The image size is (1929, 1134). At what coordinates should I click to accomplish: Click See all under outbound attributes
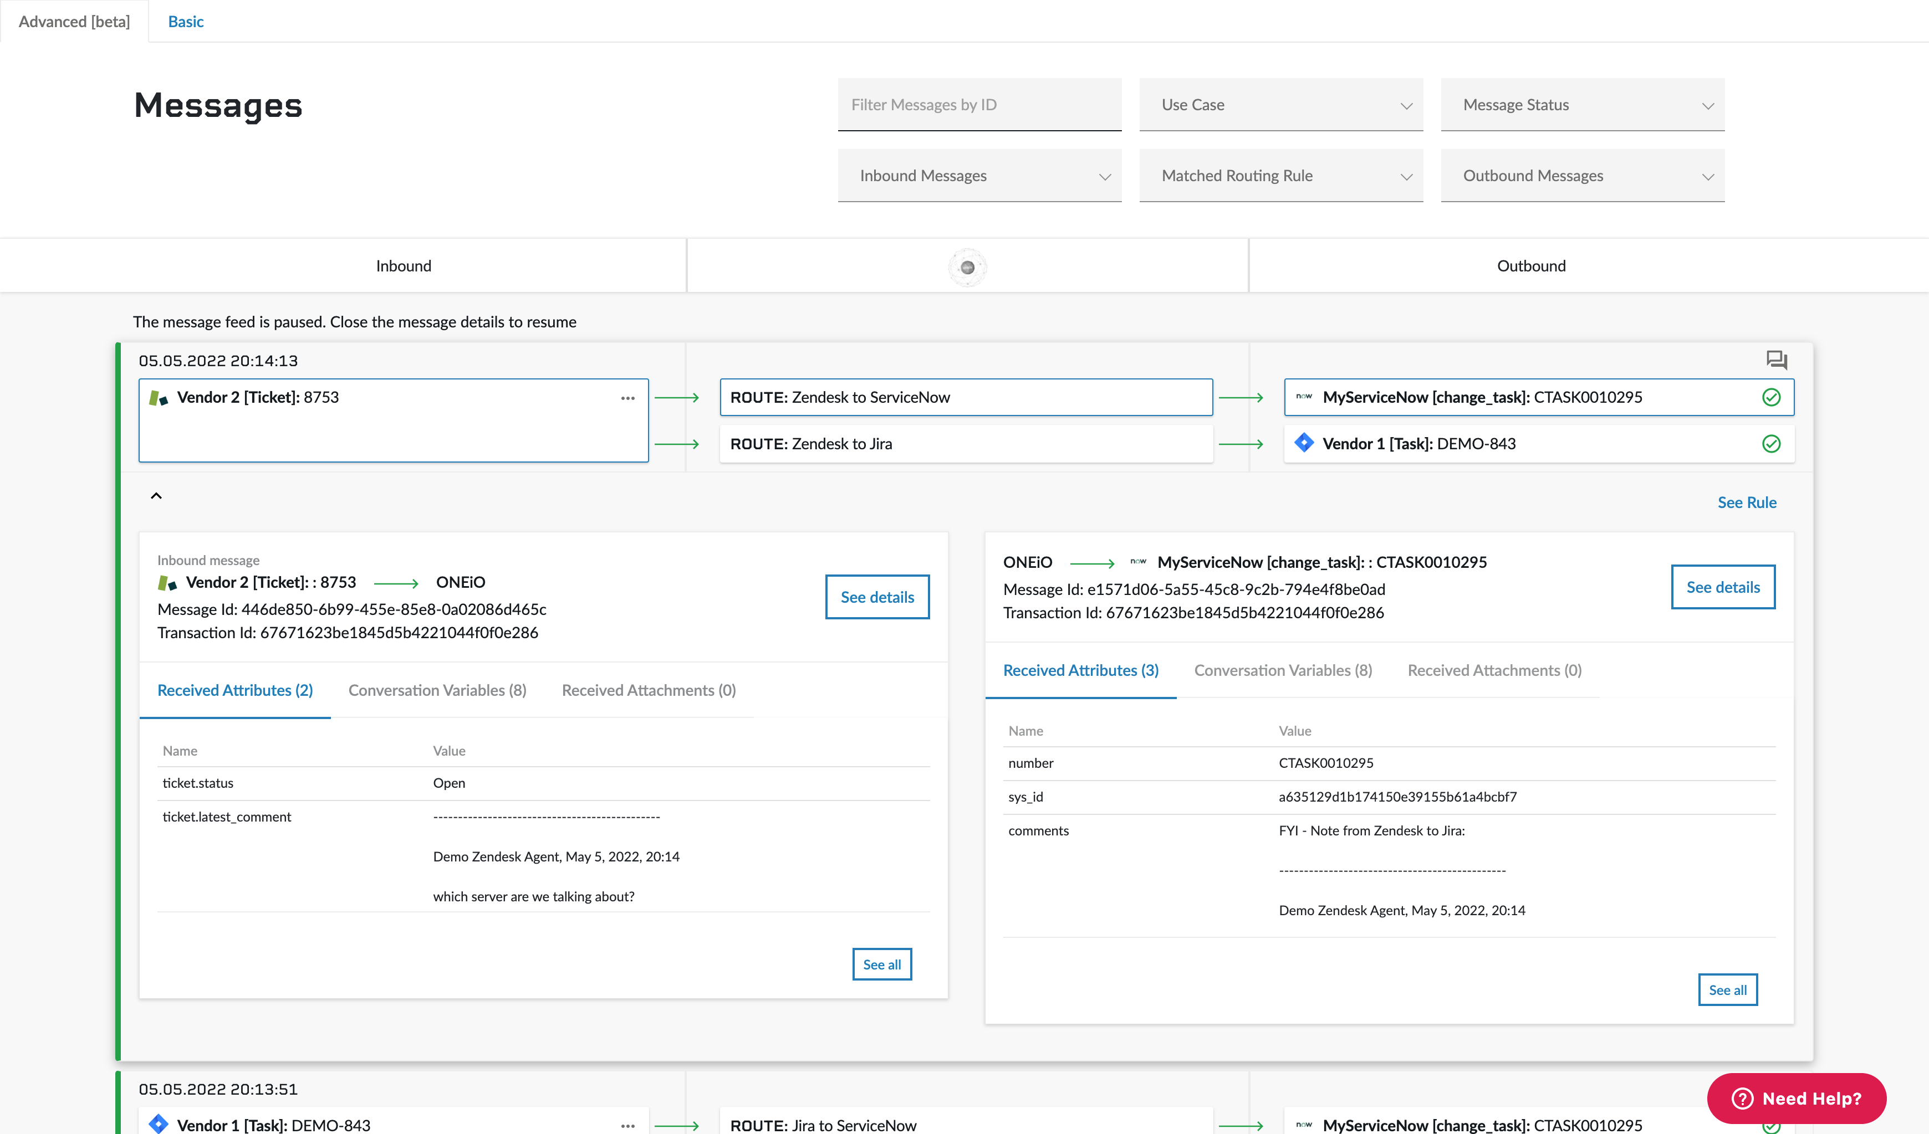(x=1728, y=990)
